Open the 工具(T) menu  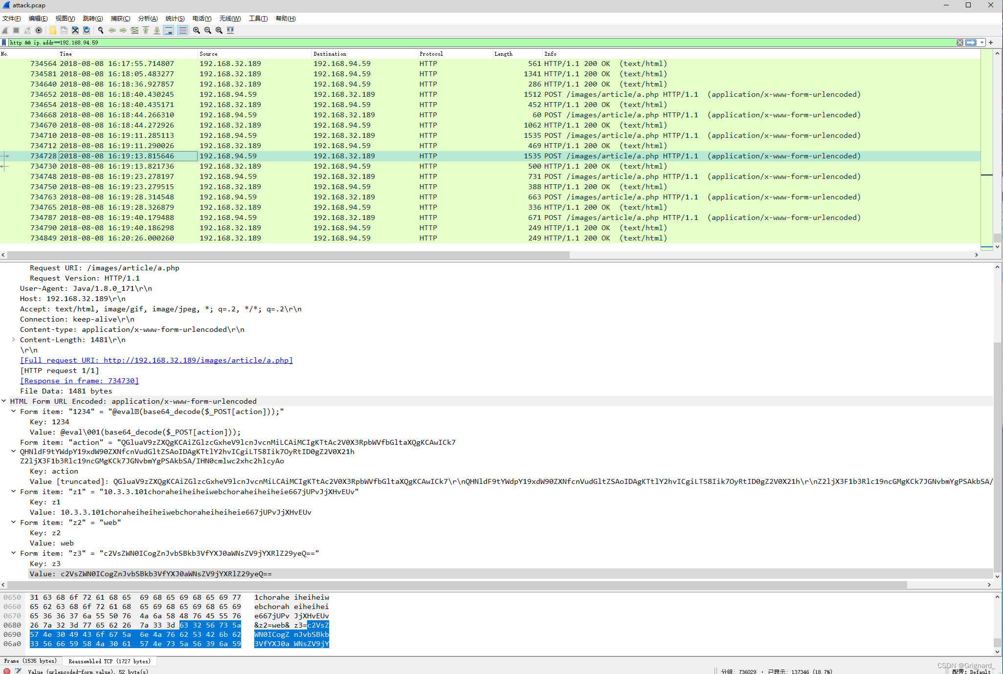(x=258, y=19)
